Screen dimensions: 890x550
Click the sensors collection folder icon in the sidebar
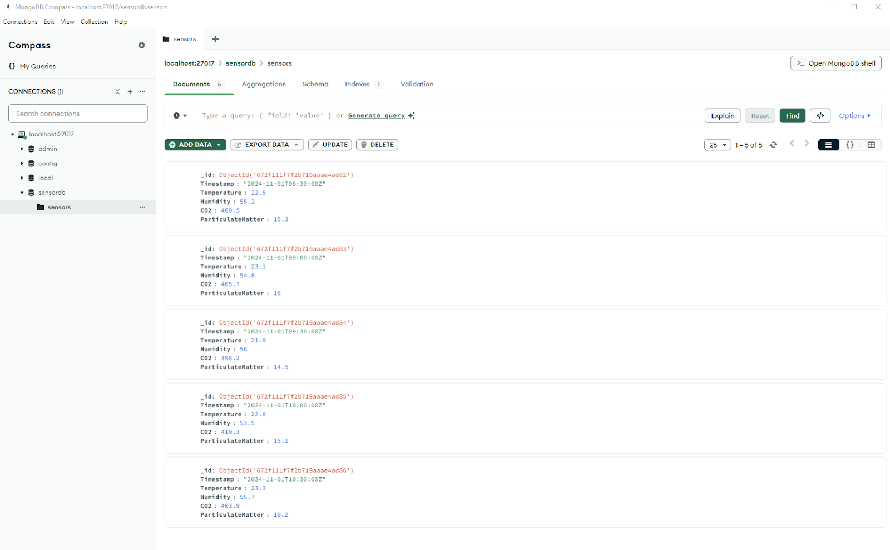(x=41, y=207)
